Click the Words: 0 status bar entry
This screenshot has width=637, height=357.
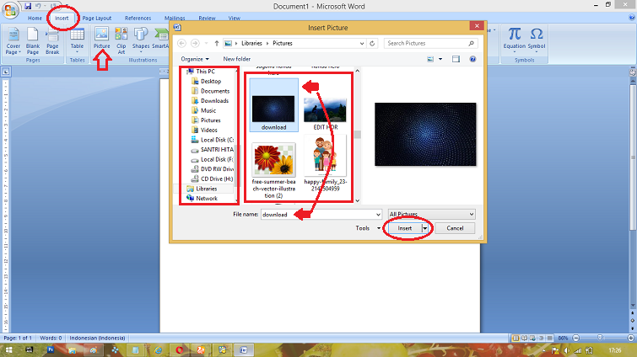tap(51, 338)
